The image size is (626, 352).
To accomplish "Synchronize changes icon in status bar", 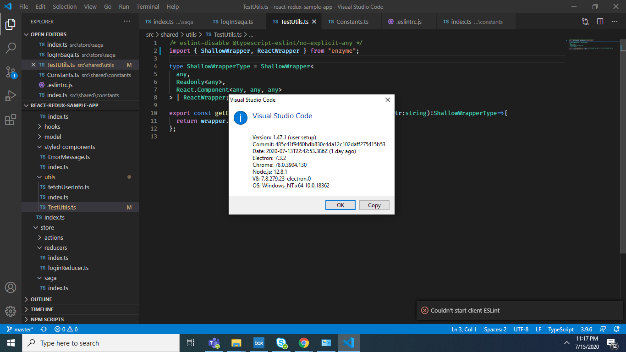I will [44, 329].
